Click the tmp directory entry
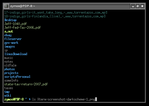Screen dimensions: 149x106 (x=7, y=92)
